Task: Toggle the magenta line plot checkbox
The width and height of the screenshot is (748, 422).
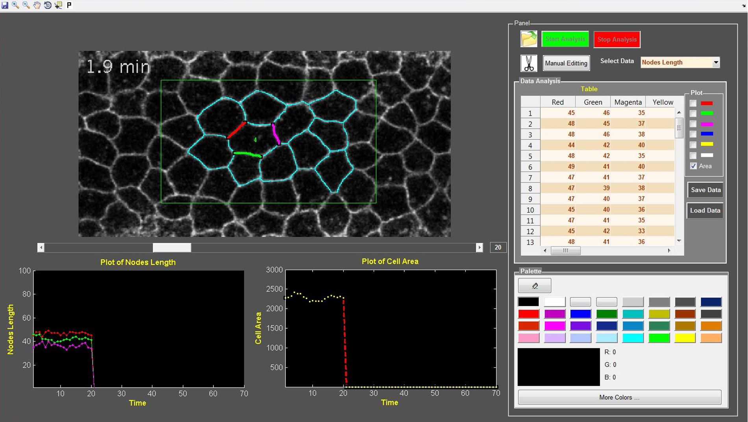Action: (x=693, y=124)
